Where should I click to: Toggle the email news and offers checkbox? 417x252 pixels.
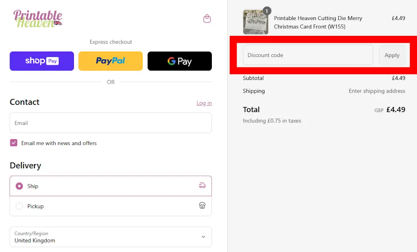click(14, 143)
